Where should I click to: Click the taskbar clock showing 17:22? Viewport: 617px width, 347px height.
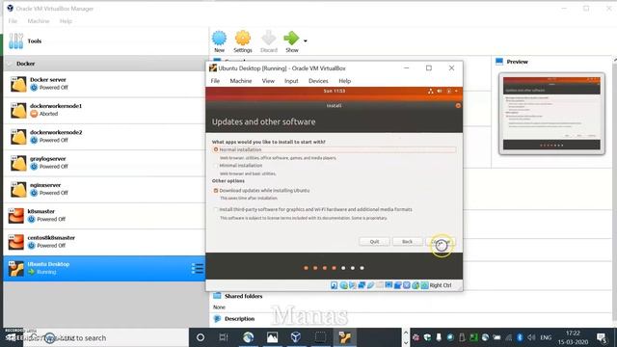[x=573, y=337]
